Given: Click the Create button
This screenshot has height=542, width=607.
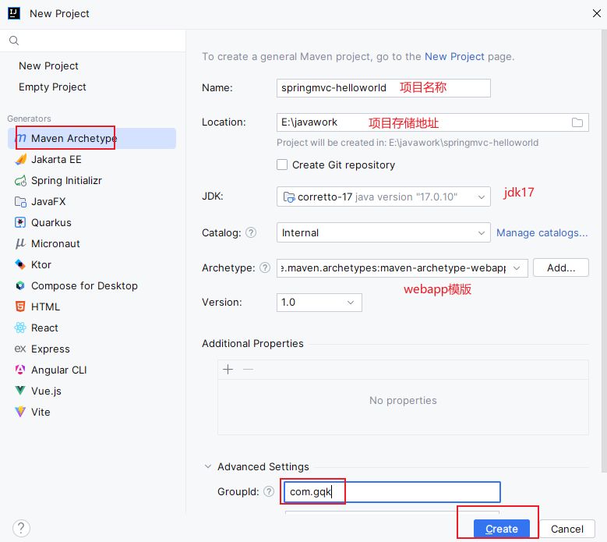Looking at the screenshot, I should click(502, 529).
